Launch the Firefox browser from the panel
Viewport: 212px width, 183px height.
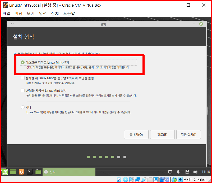(21, 172)
